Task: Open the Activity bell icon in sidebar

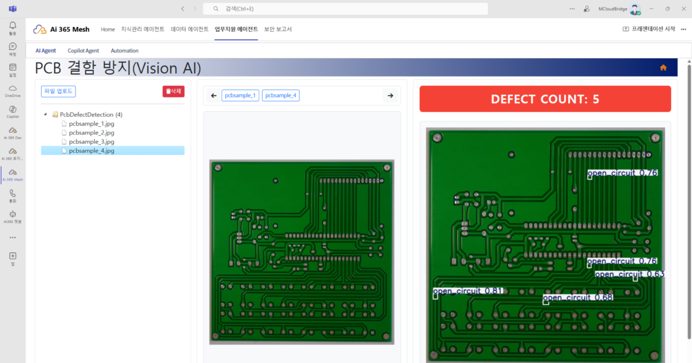Action: (x=13, y=26)
